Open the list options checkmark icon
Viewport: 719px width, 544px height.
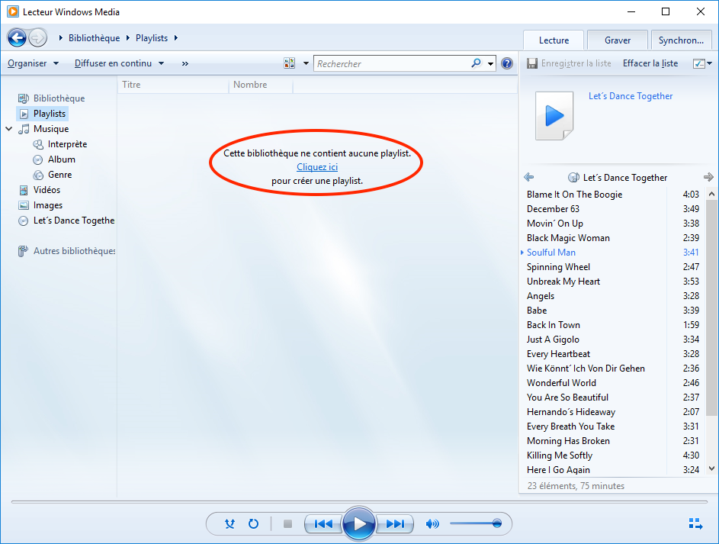(699, 63)
